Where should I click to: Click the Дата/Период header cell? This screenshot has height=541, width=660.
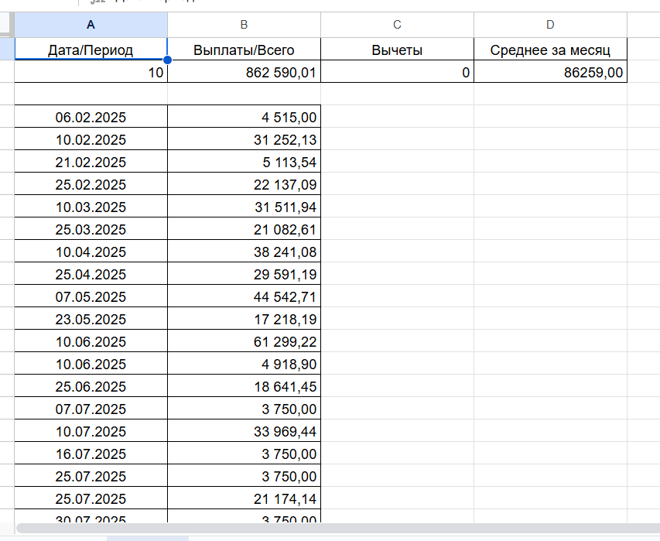pyautogui.click(x=91, y=50)
